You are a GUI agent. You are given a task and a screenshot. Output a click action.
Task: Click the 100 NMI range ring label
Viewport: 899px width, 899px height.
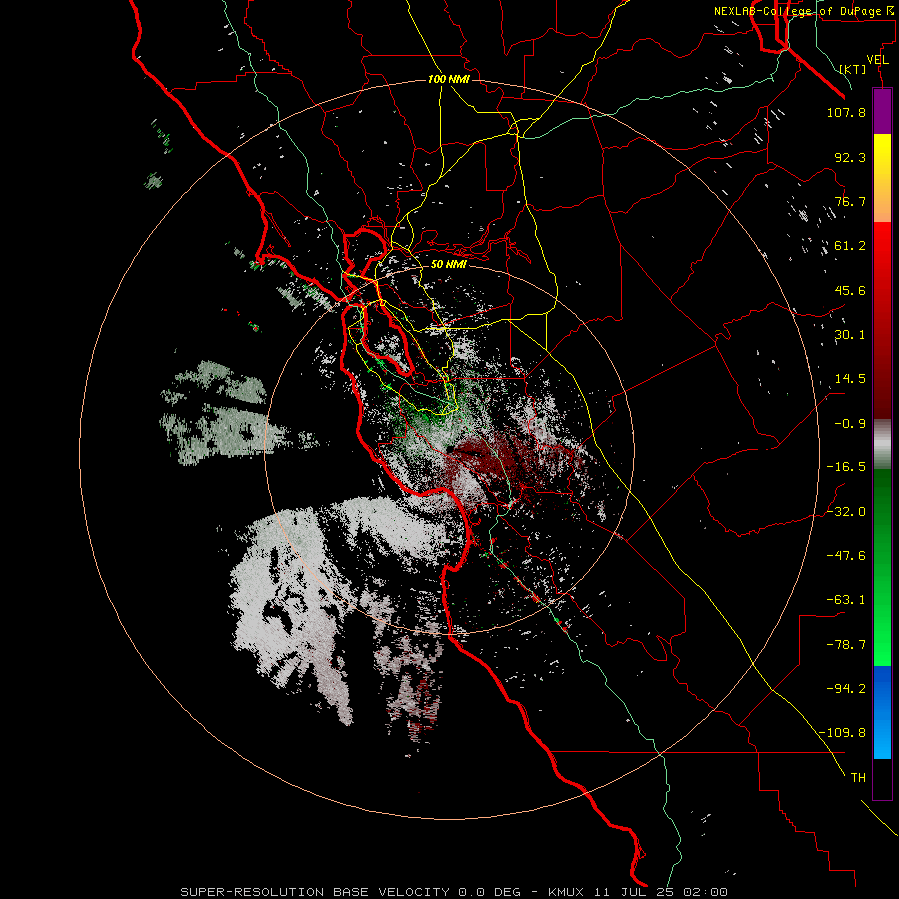(449, 79)
